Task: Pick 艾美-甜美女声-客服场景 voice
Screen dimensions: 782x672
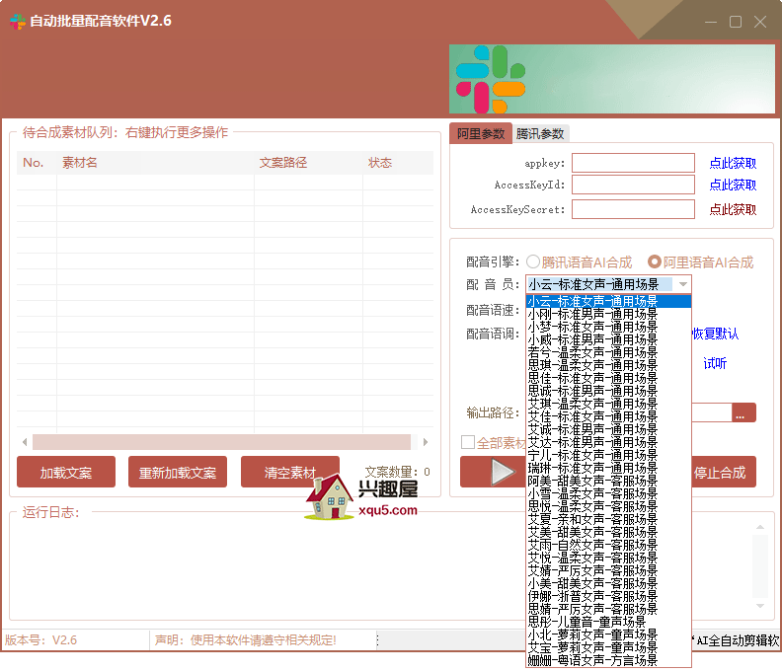Action: click(x=609, y=533)
